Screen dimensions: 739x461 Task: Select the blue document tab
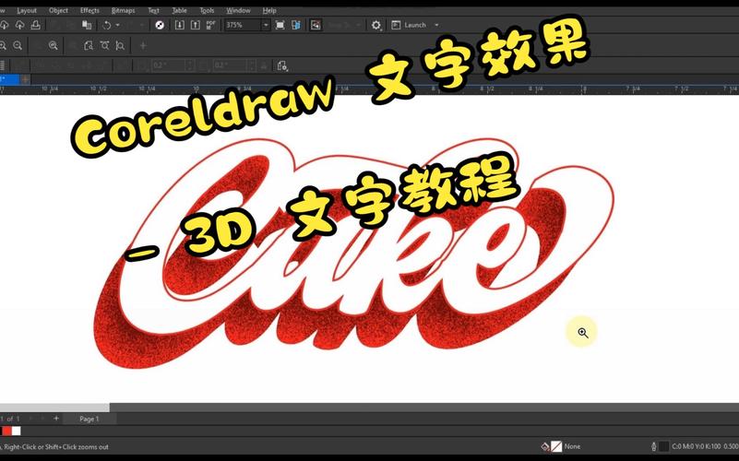click(x=9, y=79)
